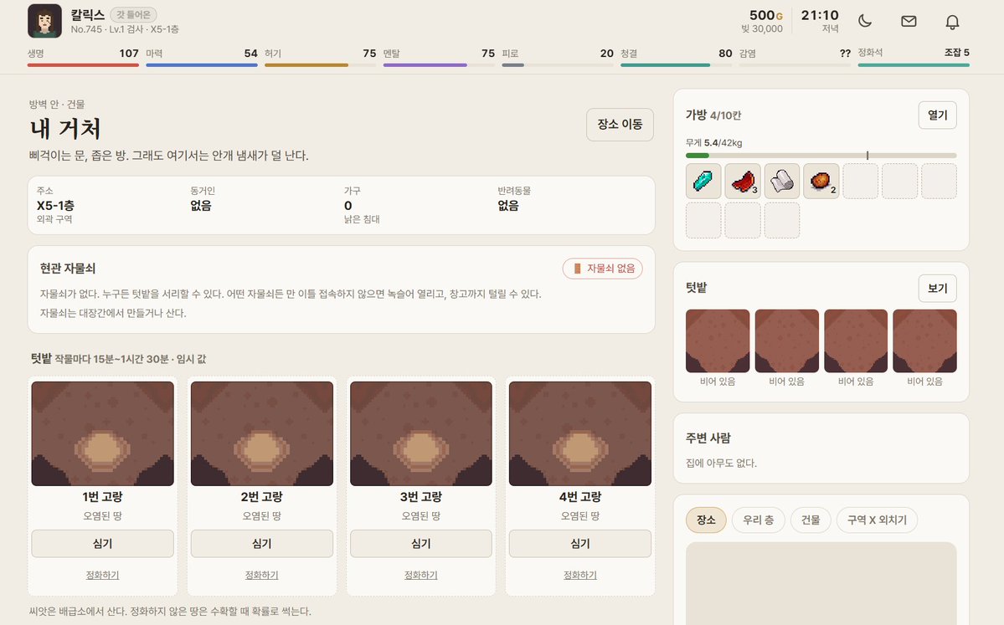Click the 마력 mana bar
Viewport: 1004px width, 625px height.
(202, 64)
